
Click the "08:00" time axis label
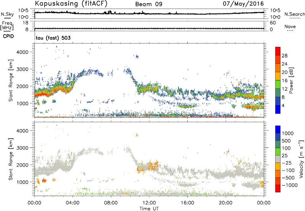(x=111, y=203)
